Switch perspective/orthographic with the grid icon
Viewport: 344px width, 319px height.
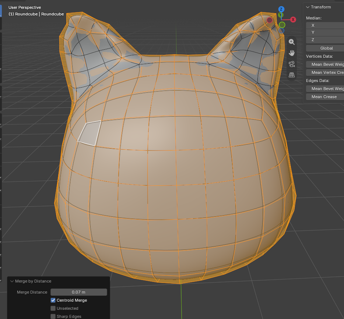point(292,75)
